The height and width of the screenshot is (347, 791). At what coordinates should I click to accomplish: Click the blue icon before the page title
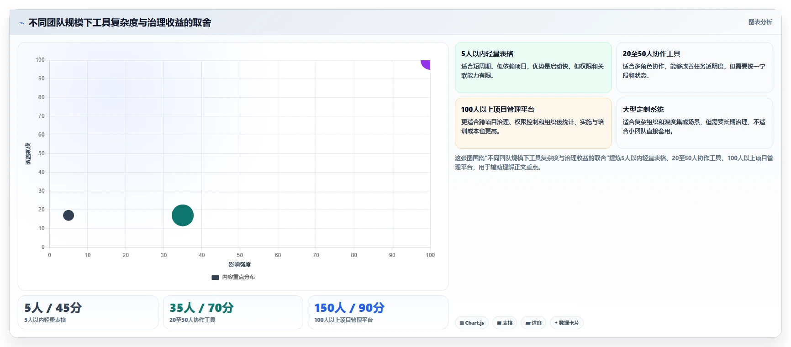(x=21, y=23)
